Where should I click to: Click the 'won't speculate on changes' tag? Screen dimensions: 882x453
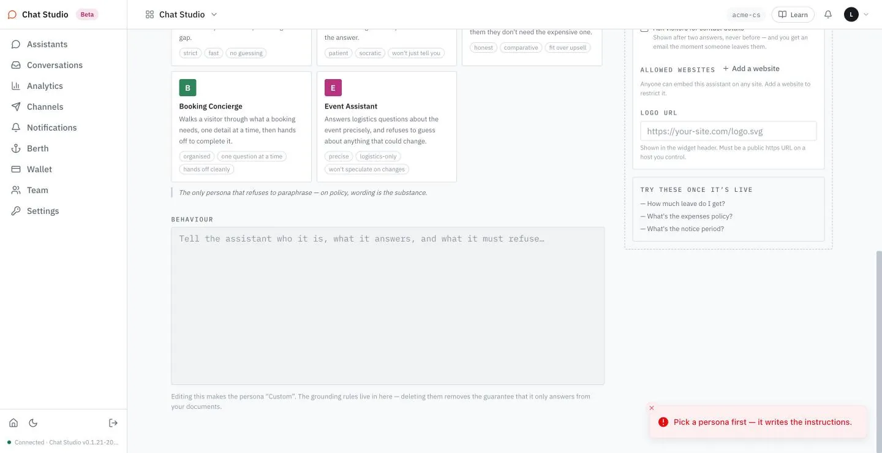click(367, 169)
